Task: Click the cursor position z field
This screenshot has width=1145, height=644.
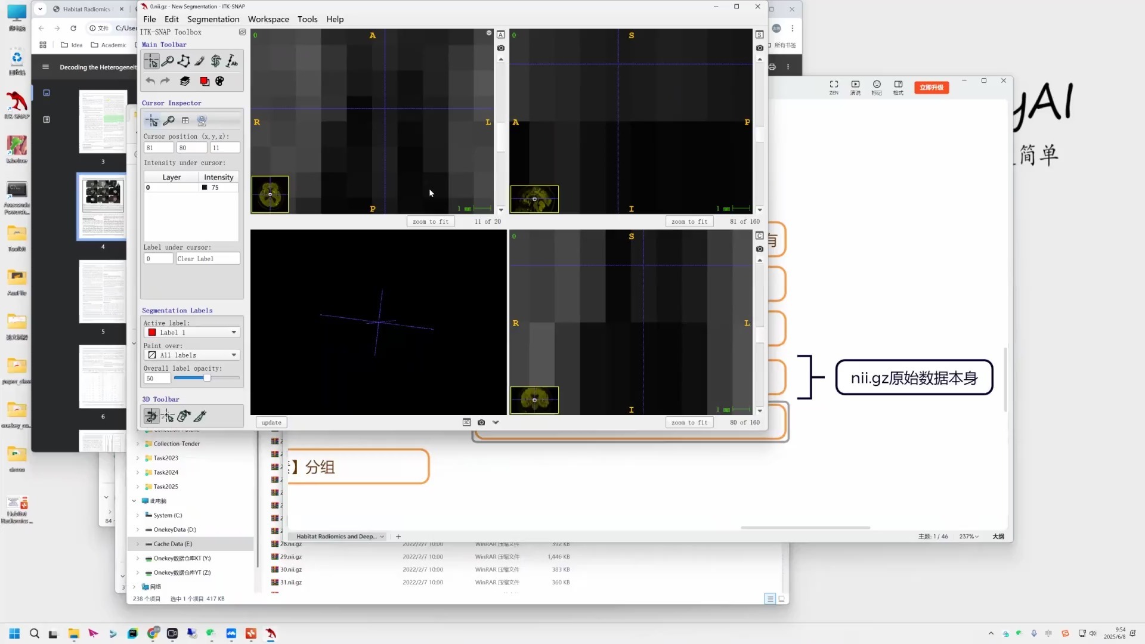Action: [x=225, y=147]
